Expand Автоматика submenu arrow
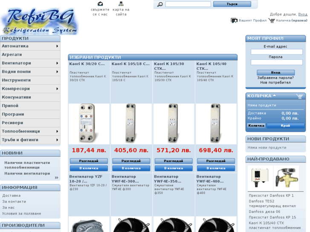Screen dimensions: 310x232 pyautogui.click(x=57, y=46)
